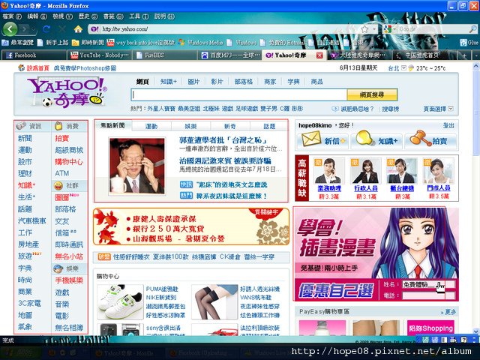Switch to the FireBBS tab

tap(165, 55)
